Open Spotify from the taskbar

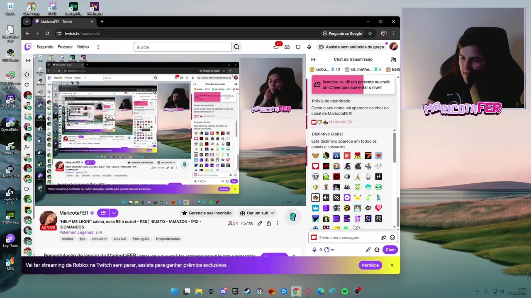pyautogui.click(x=345, y=291)
